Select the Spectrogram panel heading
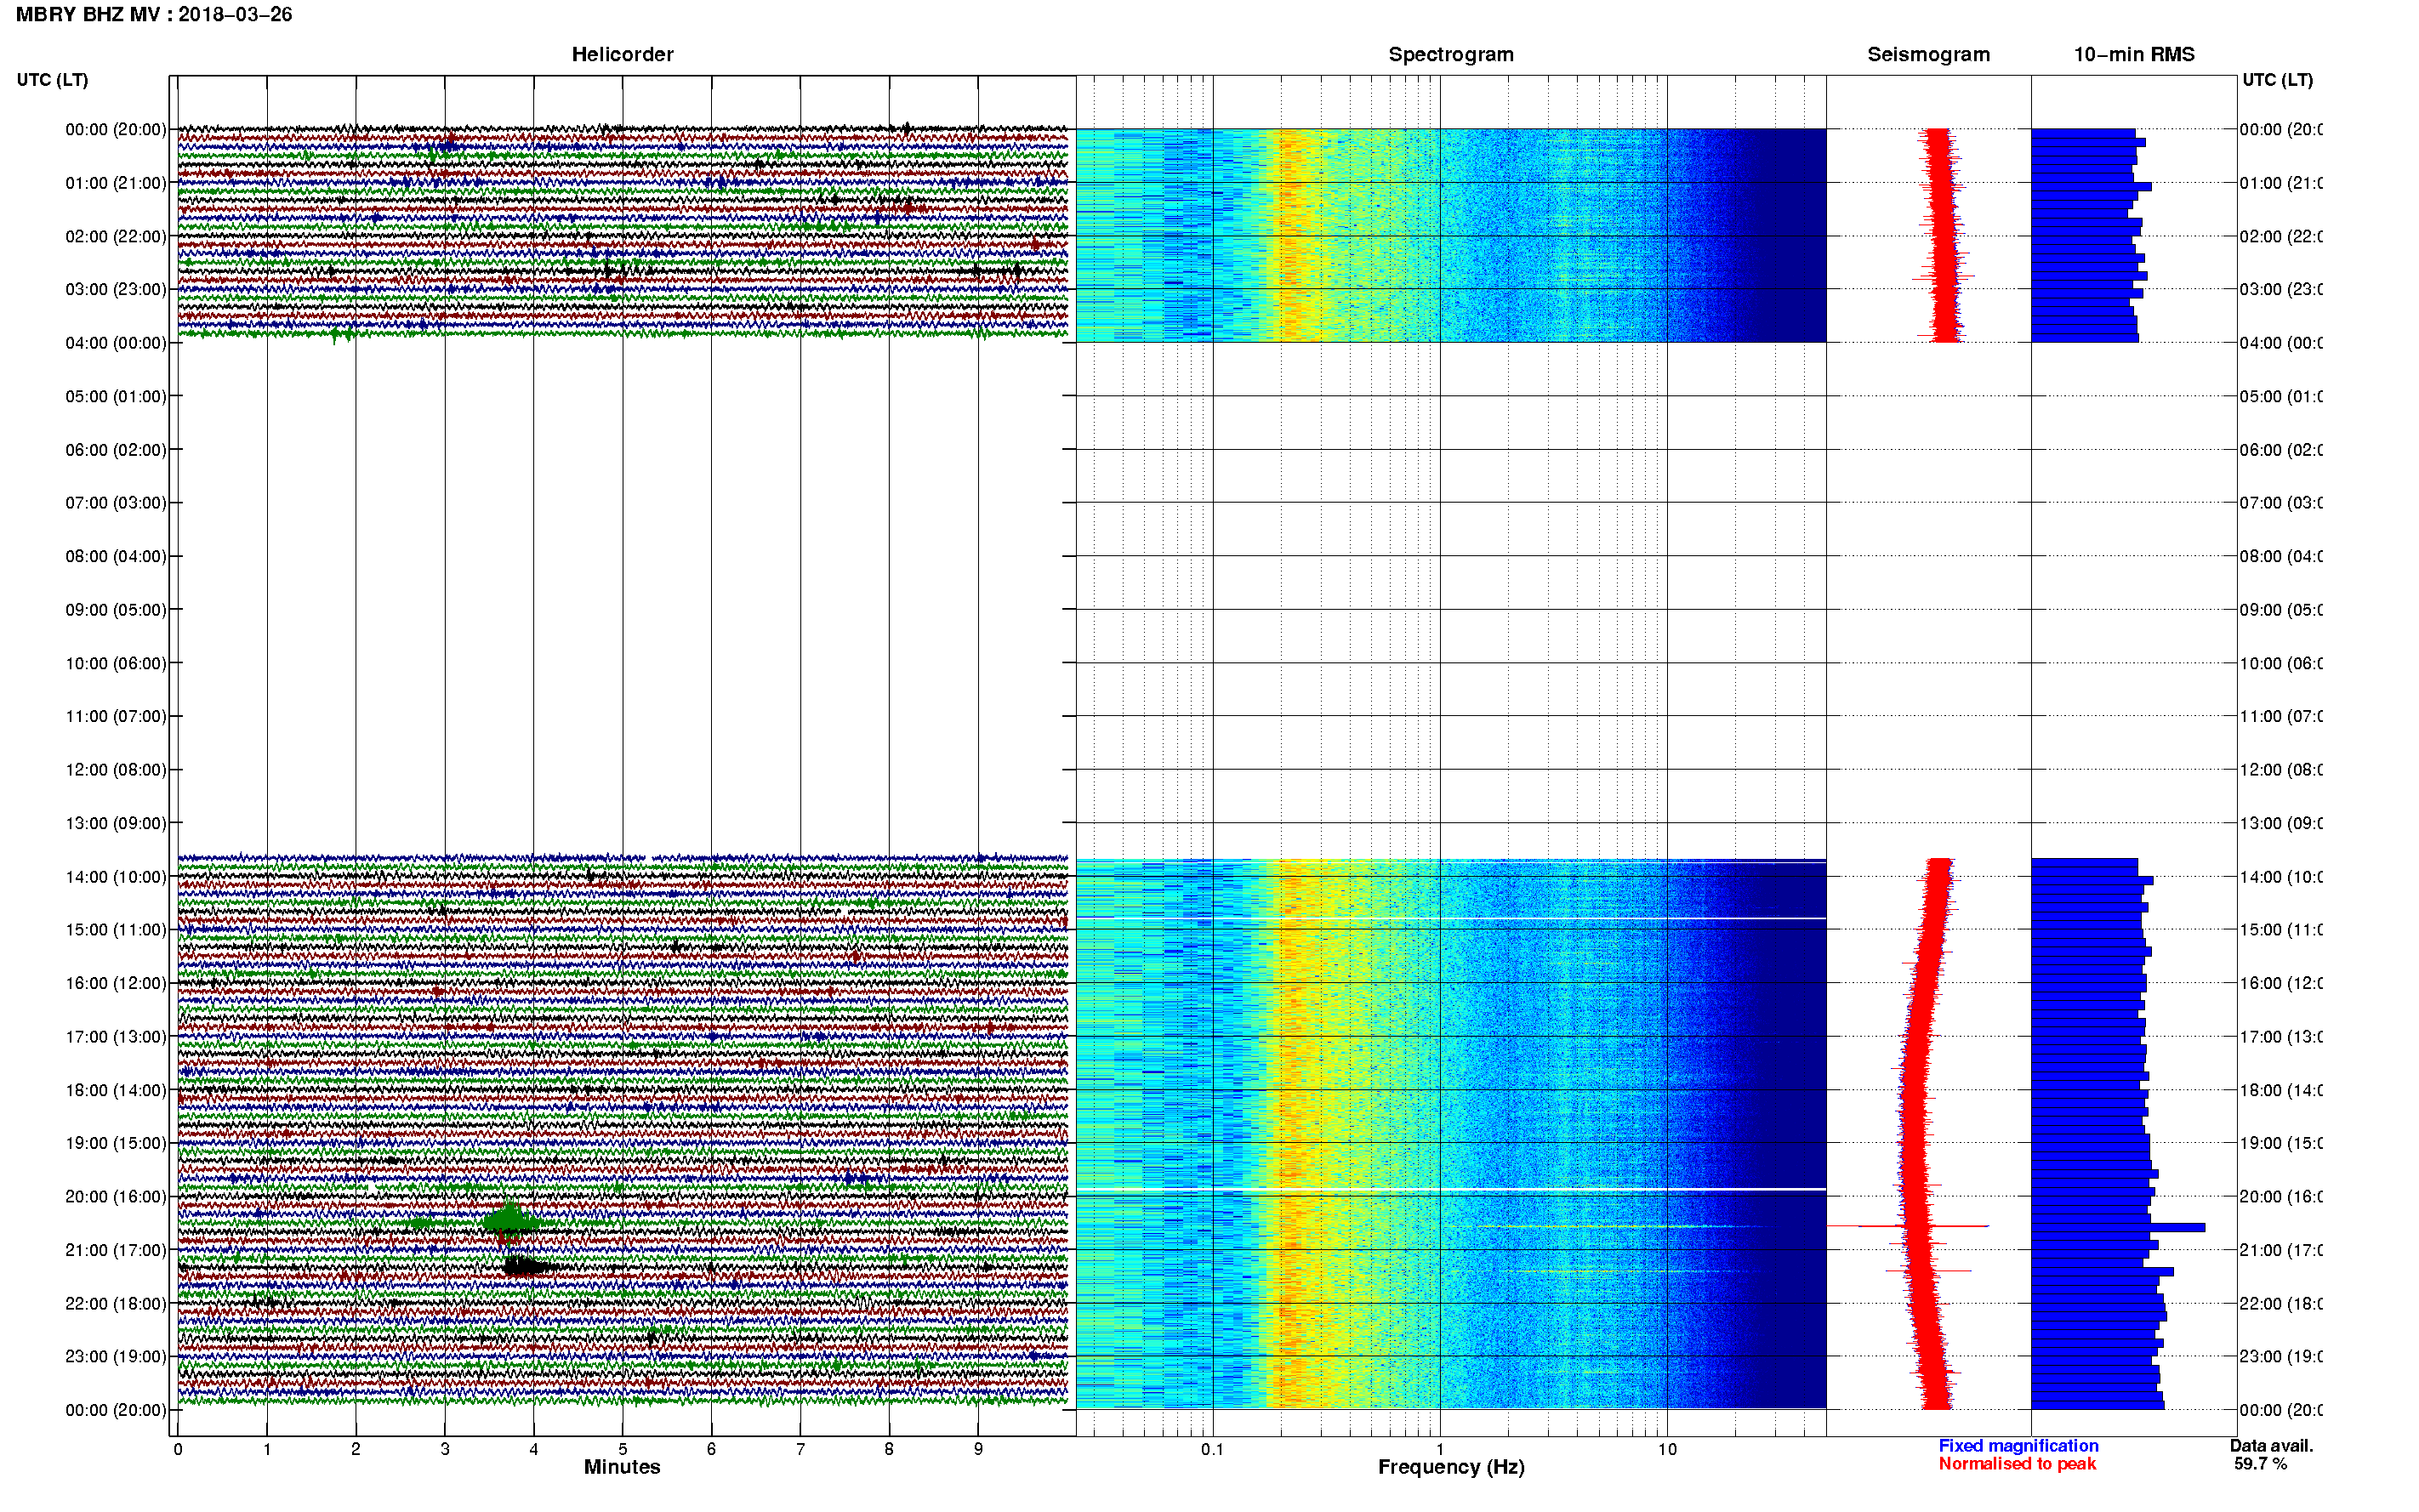 1450,54
